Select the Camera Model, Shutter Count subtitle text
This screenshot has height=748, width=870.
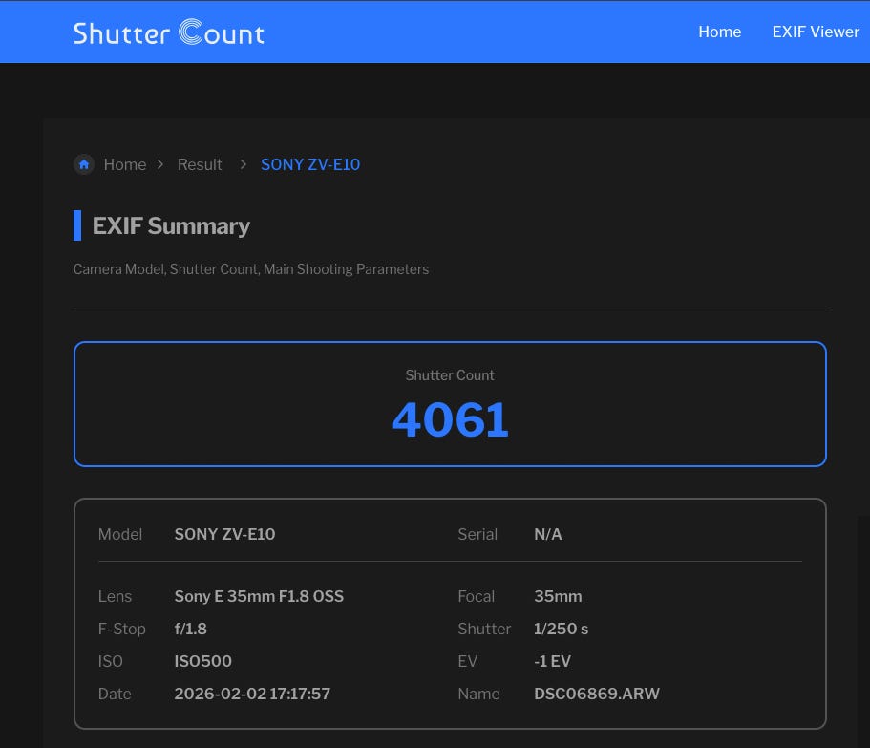tap(251, 269)
